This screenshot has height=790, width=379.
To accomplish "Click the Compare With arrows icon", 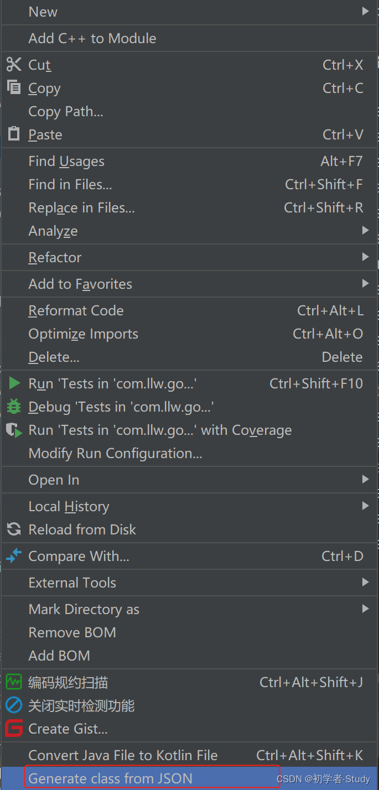I will [14, 556].
